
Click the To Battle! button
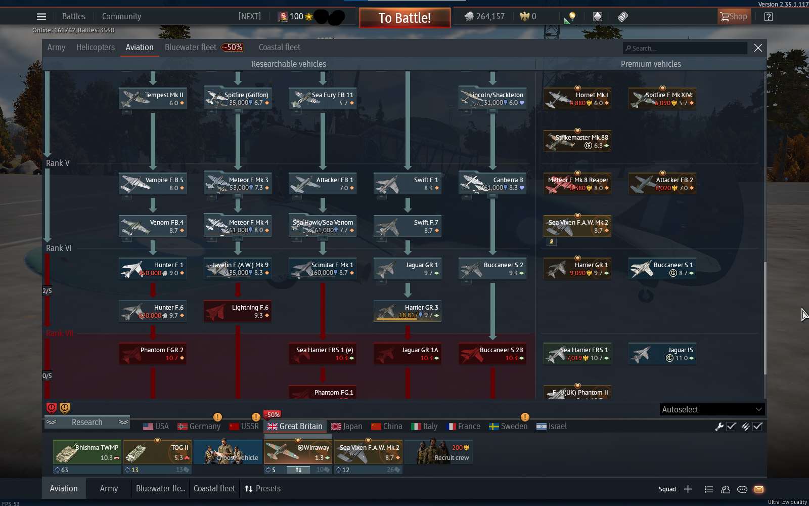[405, 18]
